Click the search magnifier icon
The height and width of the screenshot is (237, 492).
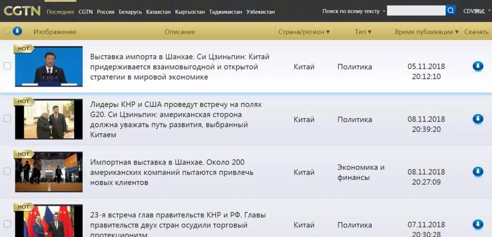(x=451, y=10)
